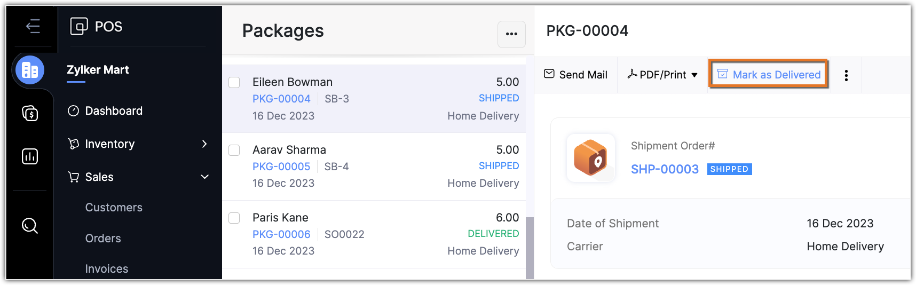Open the PDF/Print dropdown
916x285 pixels.
click(x=662, y=75)
